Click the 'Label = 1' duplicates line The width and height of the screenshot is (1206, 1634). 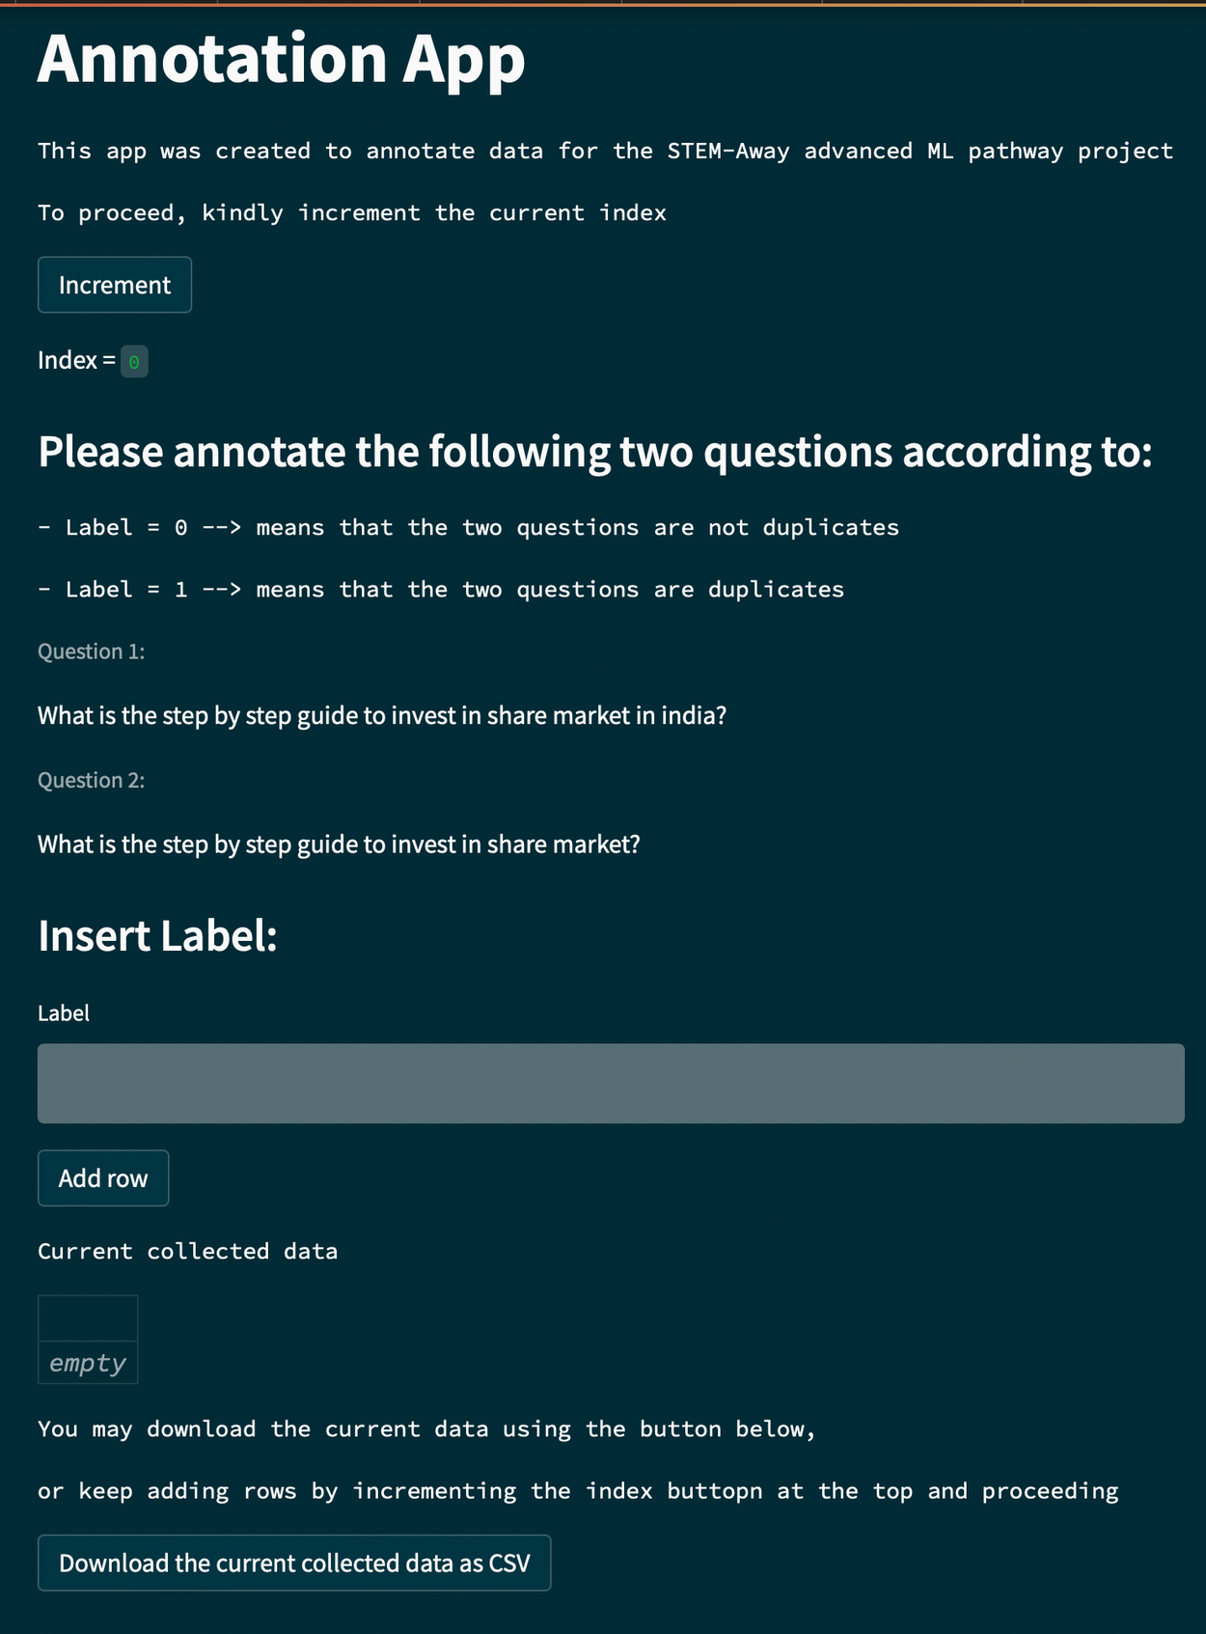tap(441, 590)
